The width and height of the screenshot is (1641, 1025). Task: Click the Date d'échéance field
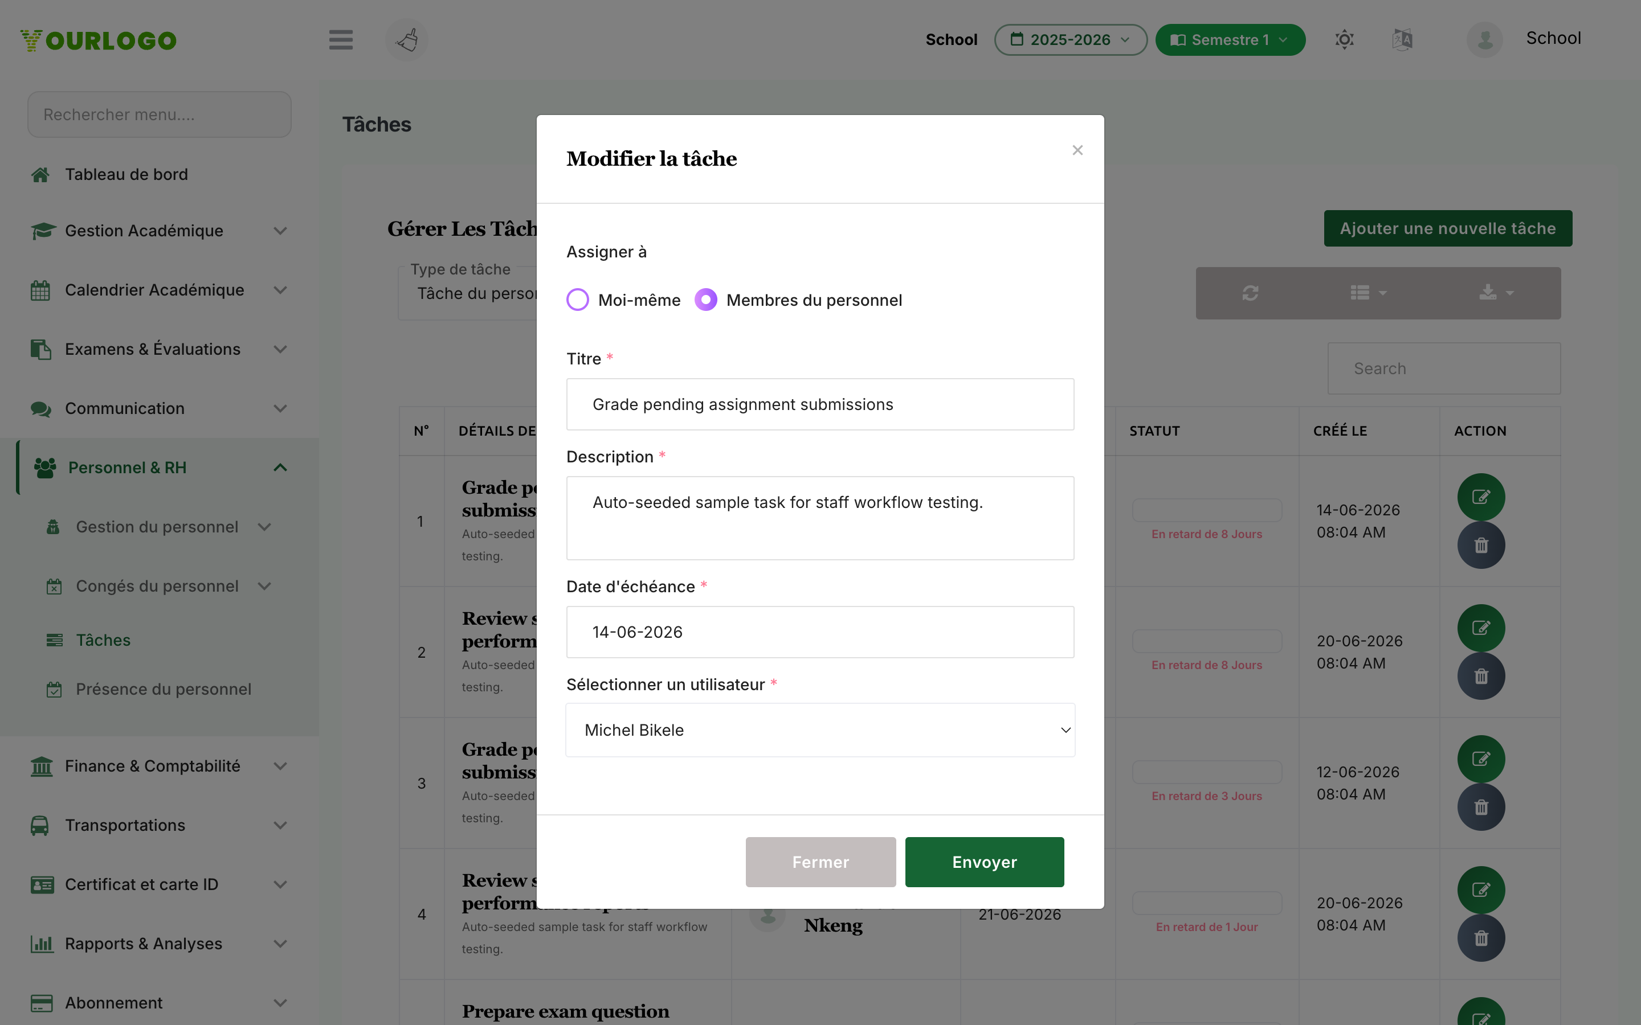[820, 632]
